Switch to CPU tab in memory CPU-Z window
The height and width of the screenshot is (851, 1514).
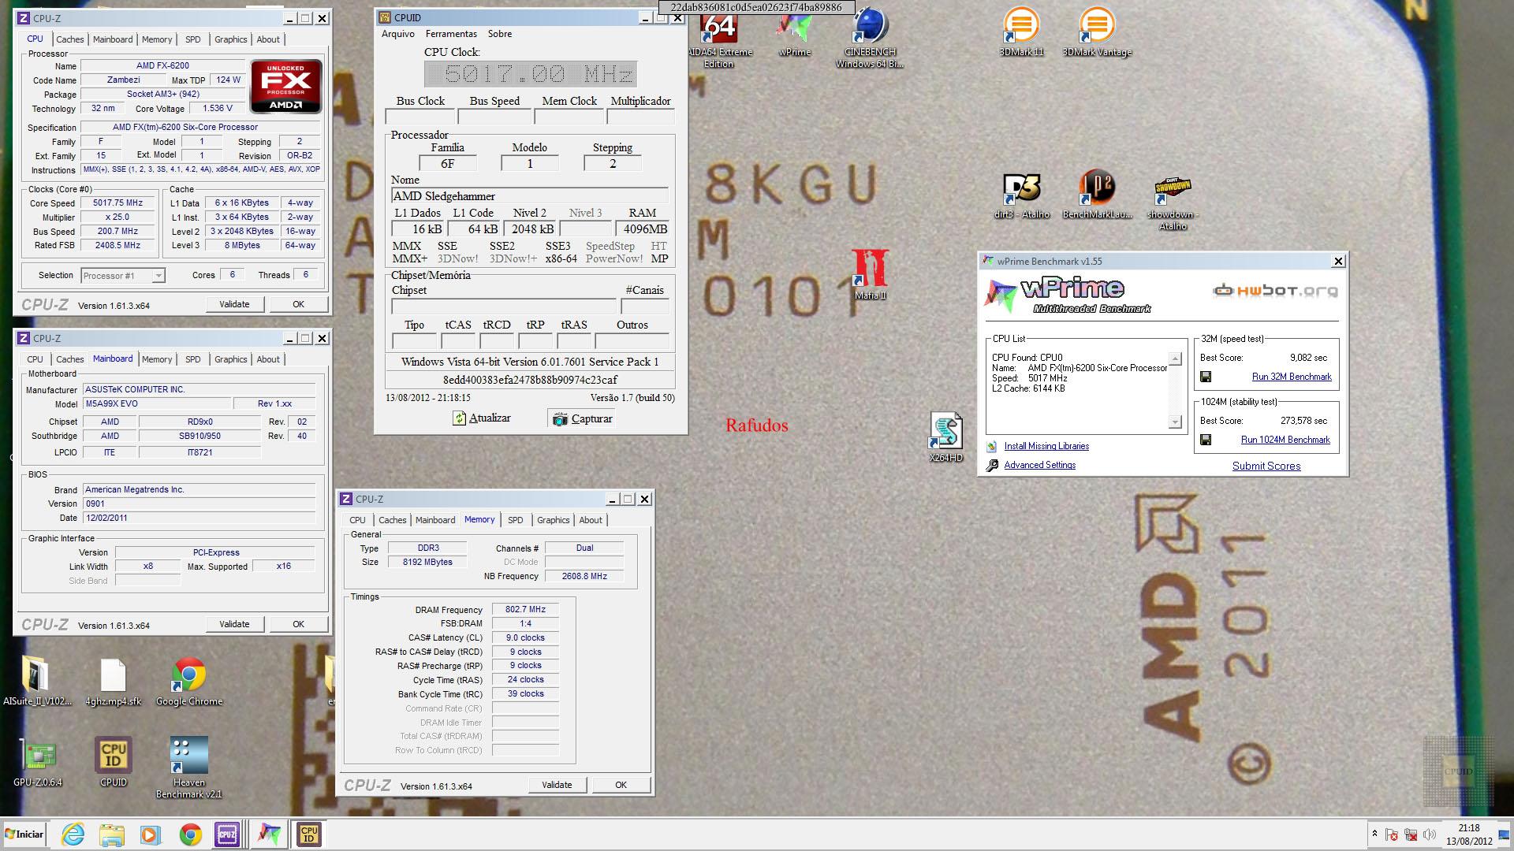(357, 520)
